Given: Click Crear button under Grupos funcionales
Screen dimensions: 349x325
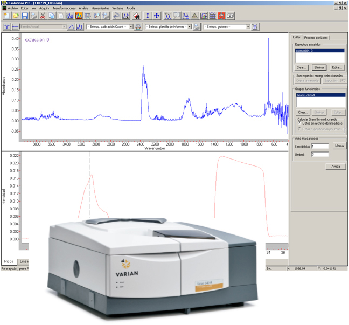Looking at the screenshot, I should pos(303,112).
